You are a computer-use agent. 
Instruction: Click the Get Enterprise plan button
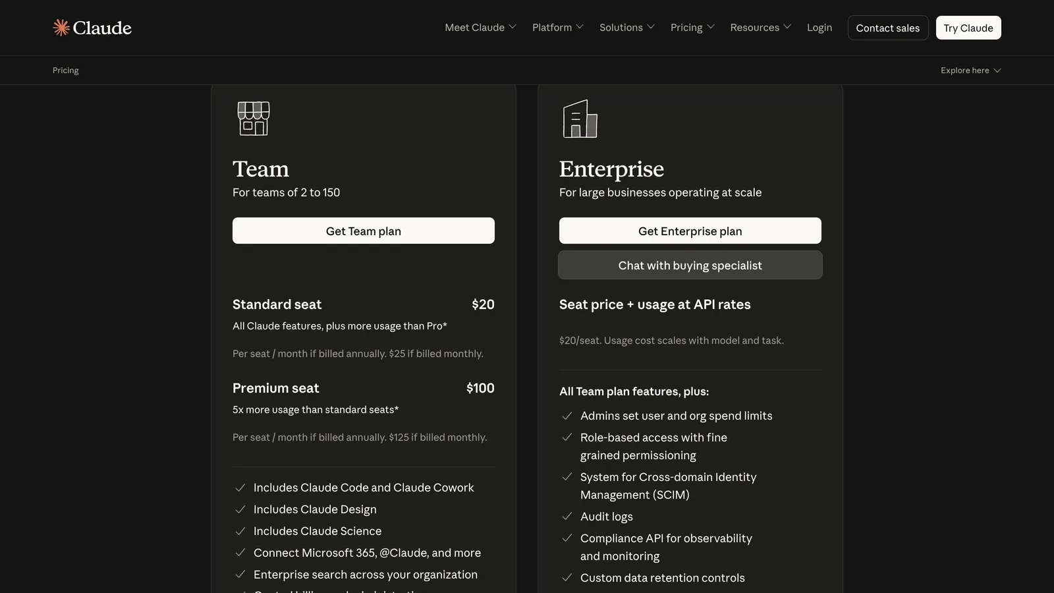[690, 231]
